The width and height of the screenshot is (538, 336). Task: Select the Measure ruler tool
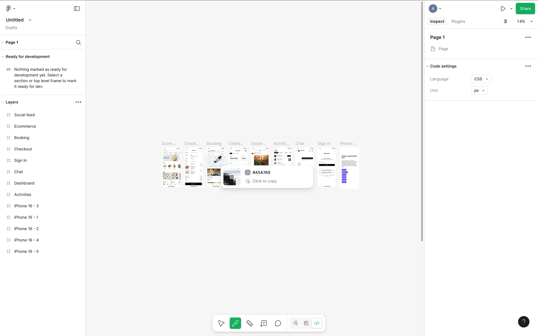click(249, 323)
